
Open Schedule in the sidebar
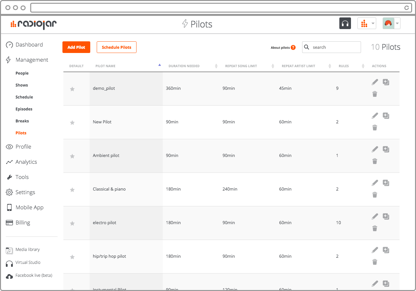click(x=24, y=97)
